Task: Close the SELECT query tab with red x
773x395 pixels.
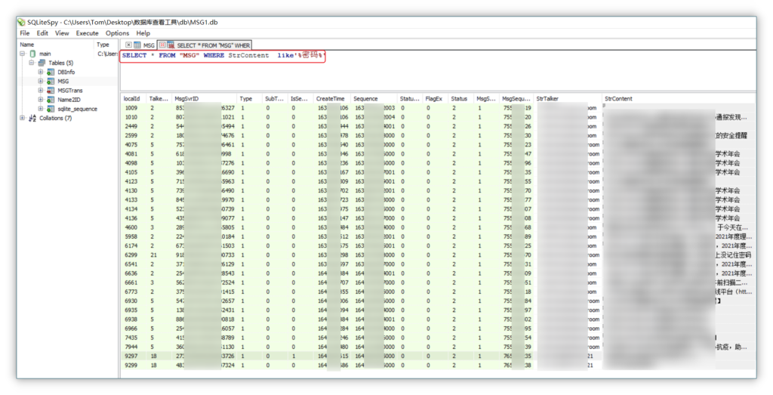Action: click(162, 45)
